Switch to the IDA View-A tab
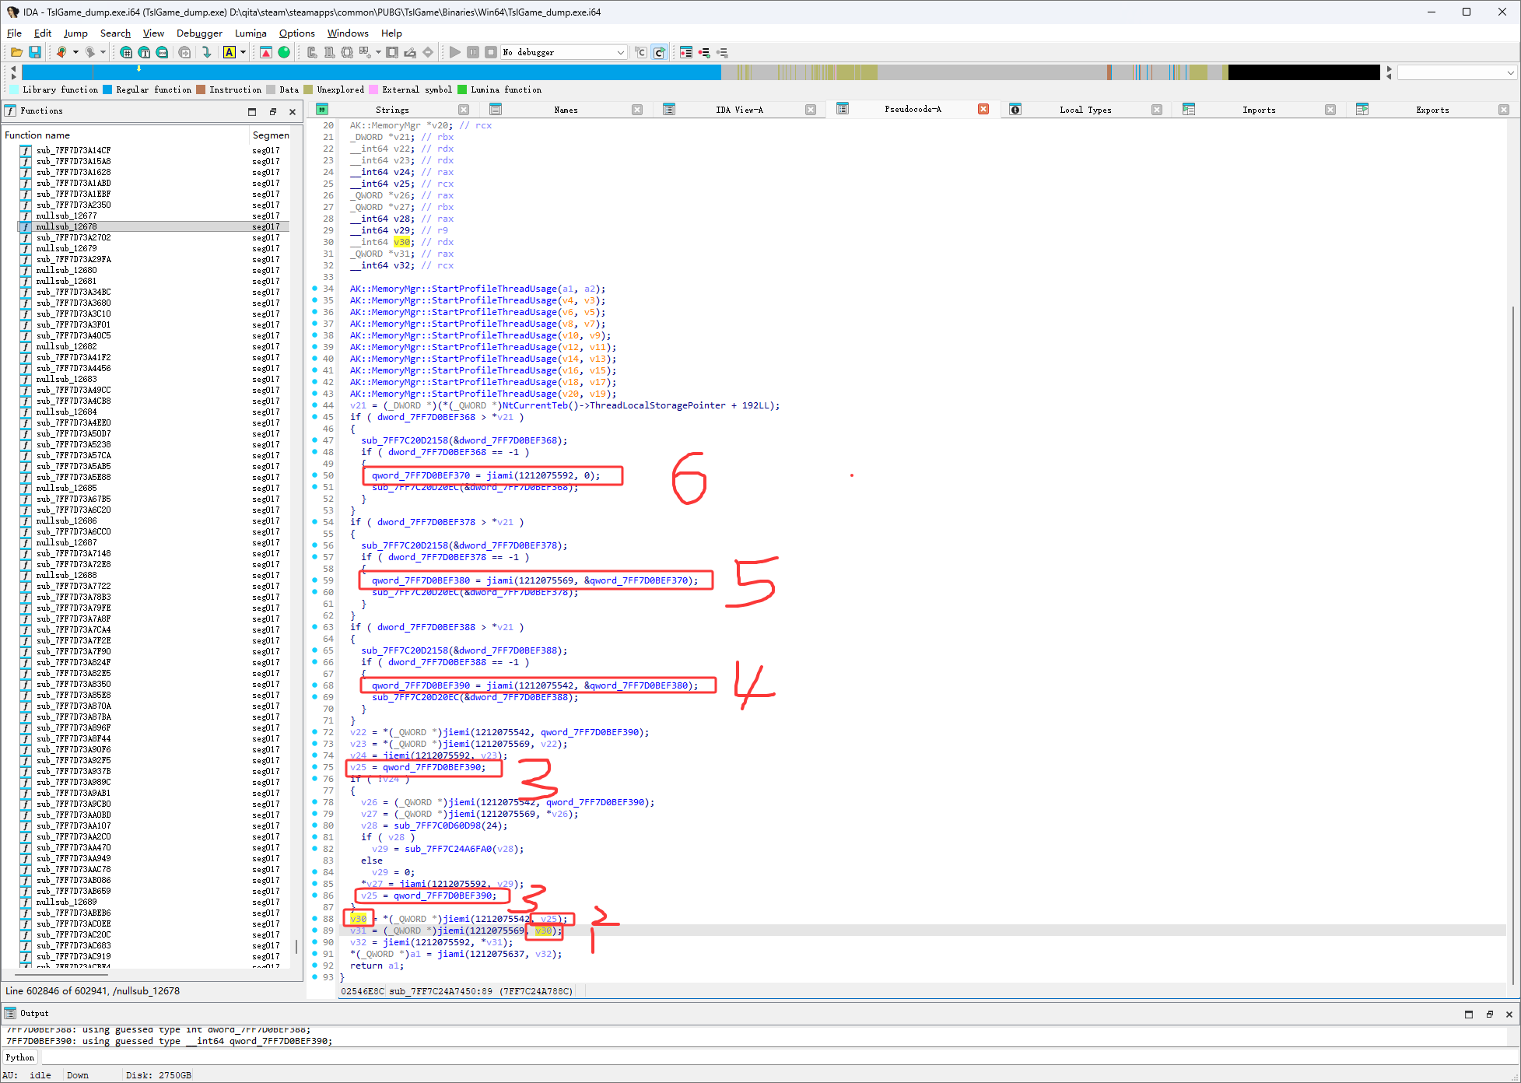 point(738,110)
